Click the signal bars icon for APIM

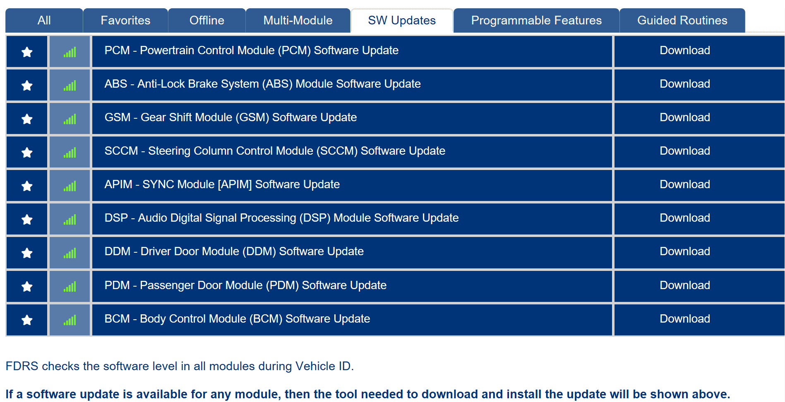[x=70, y=186]
